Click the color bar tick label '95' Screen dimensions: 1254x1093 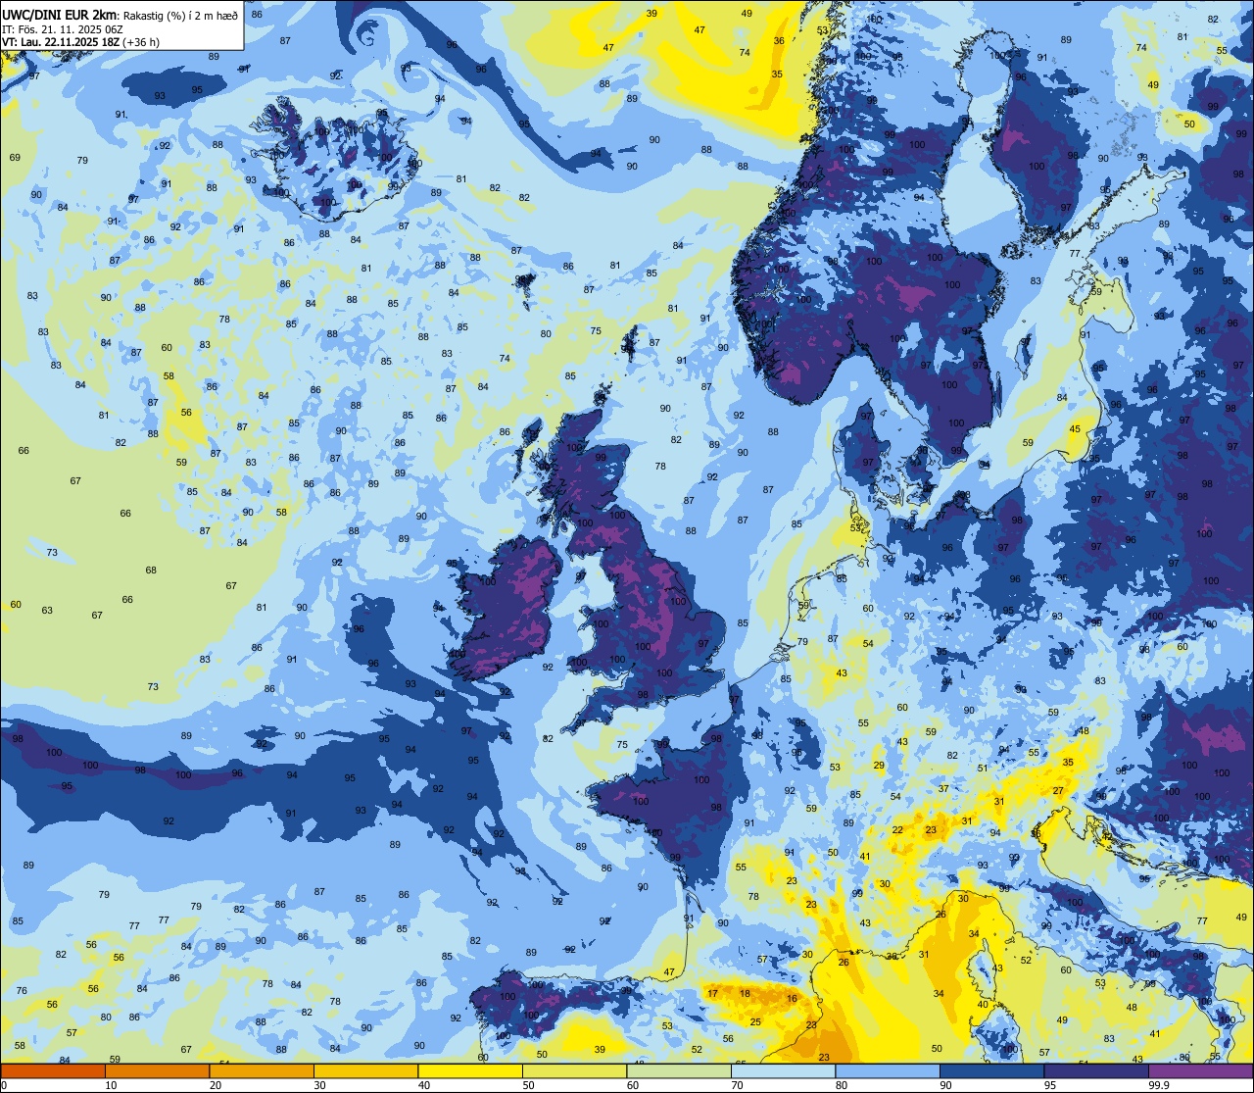1050,1085
